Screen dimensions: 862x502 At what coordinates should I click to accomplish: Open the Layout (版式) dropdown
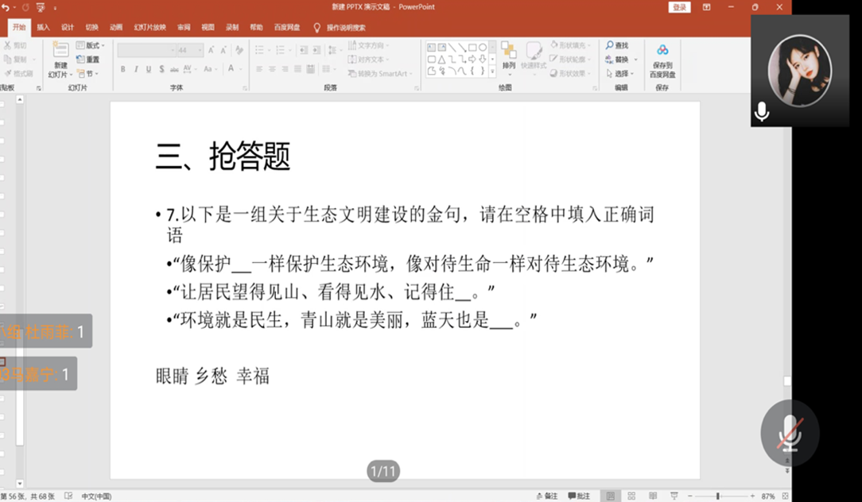[91, 46]
